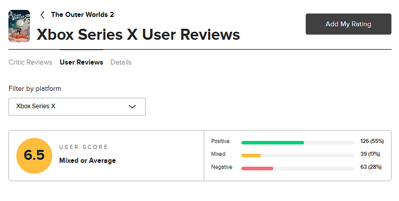Click the 126 (55%) positive count
Viewport: 399px width, 201px height.
(x=371, y=141)
